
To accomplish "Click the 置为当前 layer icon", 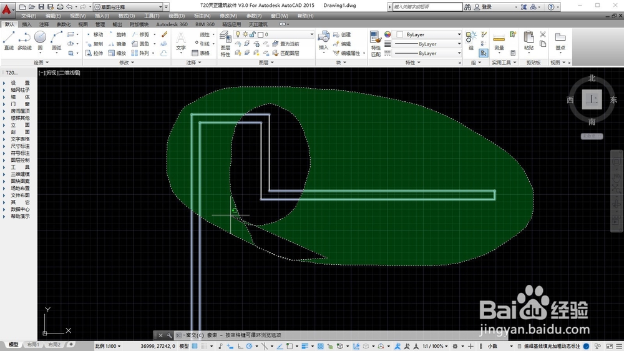I will 286,44.
